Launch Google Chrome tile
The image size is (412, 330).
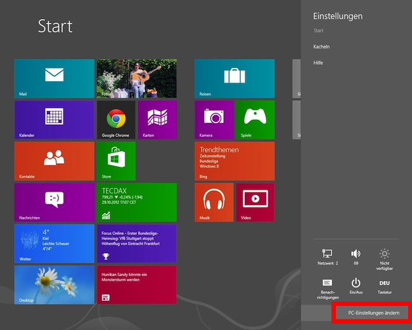point(115,119)
